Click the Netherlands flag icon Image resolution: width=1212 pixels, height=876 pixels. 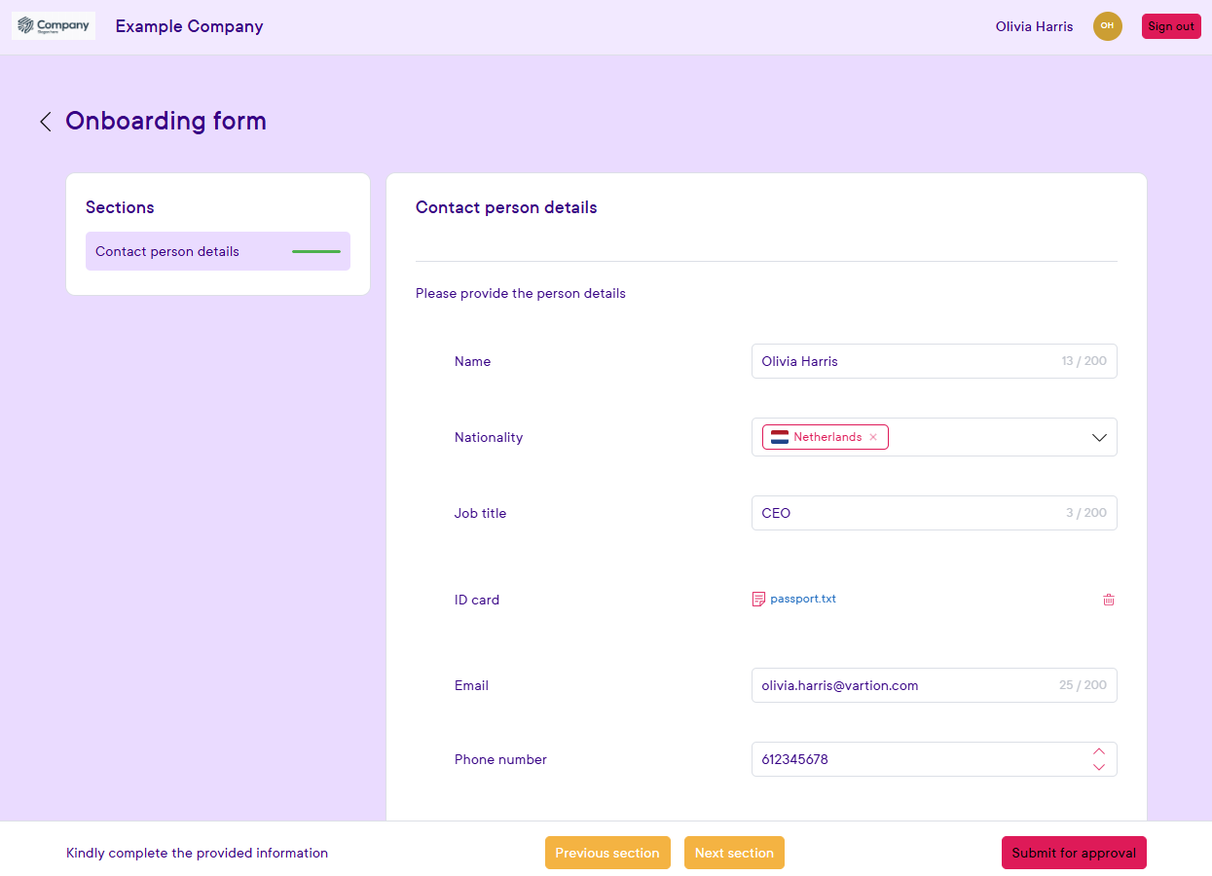[x=780, y=437]
